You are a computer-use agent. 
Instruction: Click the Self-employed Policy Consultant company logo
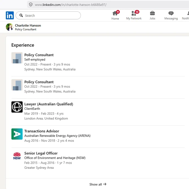click(17, 58)
